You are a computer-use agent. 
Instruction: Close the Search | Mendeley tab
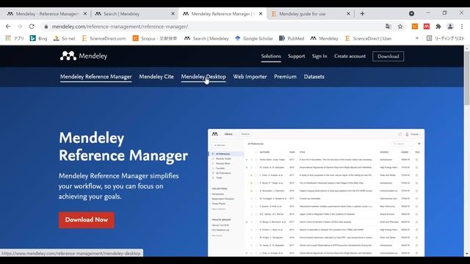(173, 14)
